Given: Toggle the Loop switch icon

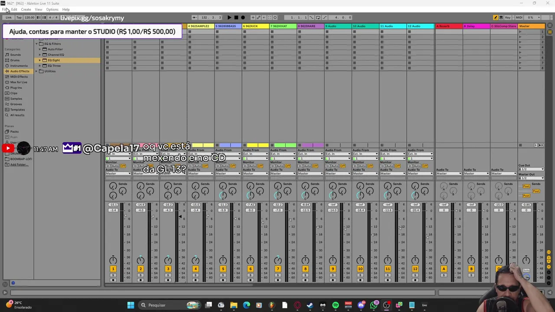Looking at the screenshot, I should point(318,17).
